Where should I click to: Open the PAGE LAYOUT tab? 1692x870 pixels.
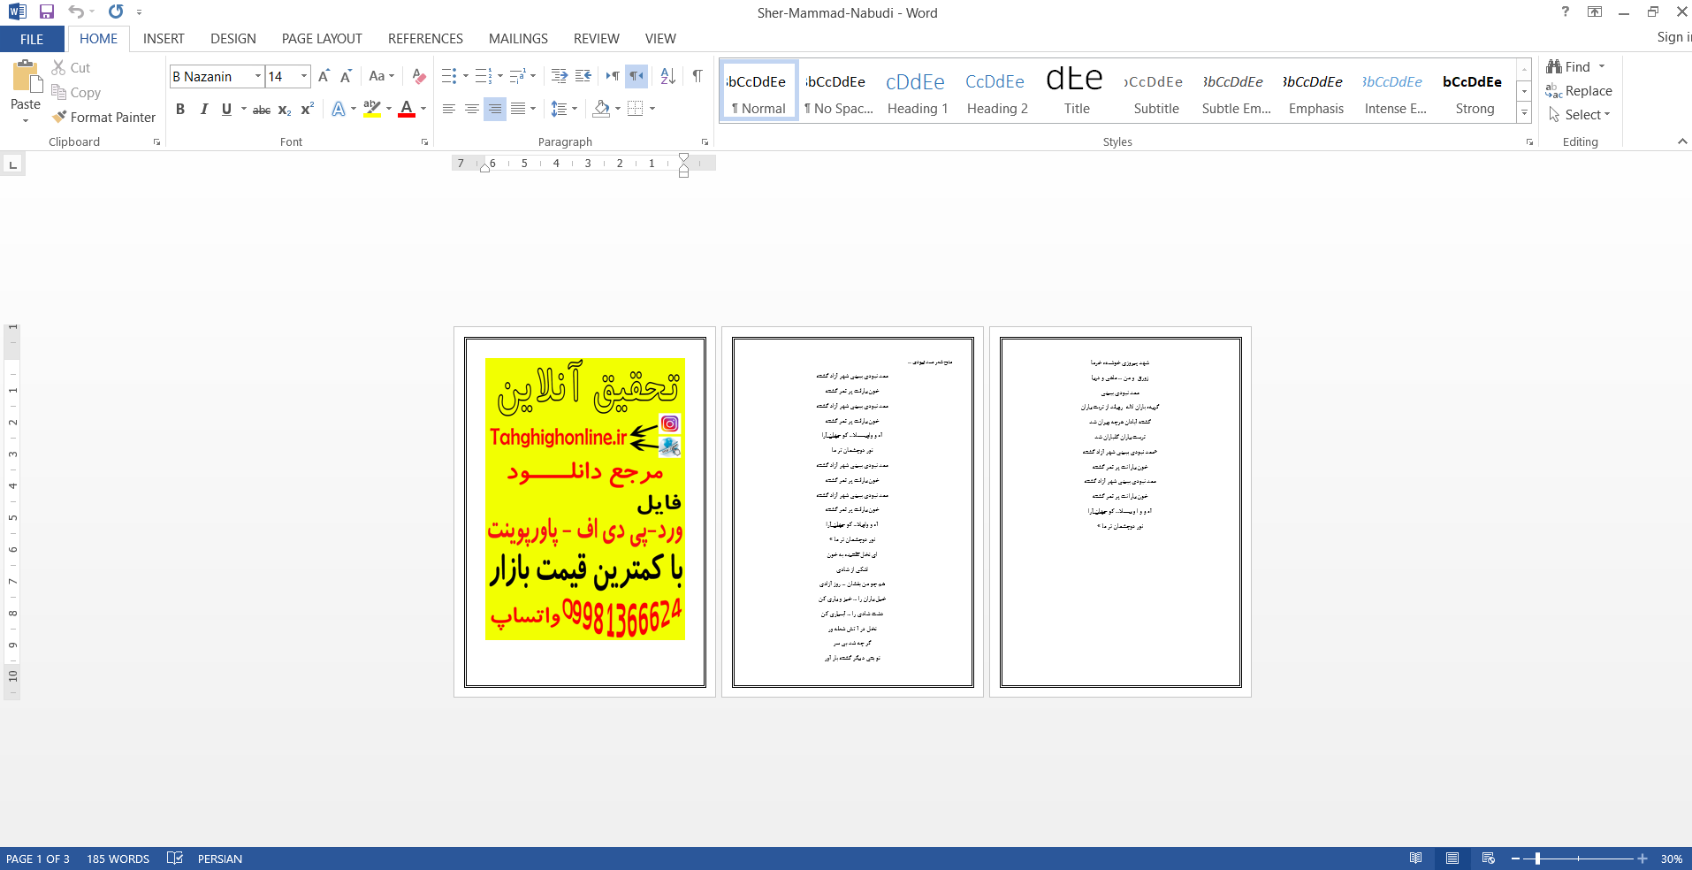(x=322, y=39)
